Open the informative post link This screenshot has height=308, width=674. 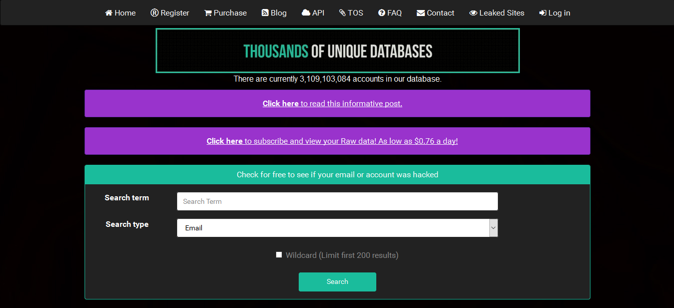[x=332, y=104]
